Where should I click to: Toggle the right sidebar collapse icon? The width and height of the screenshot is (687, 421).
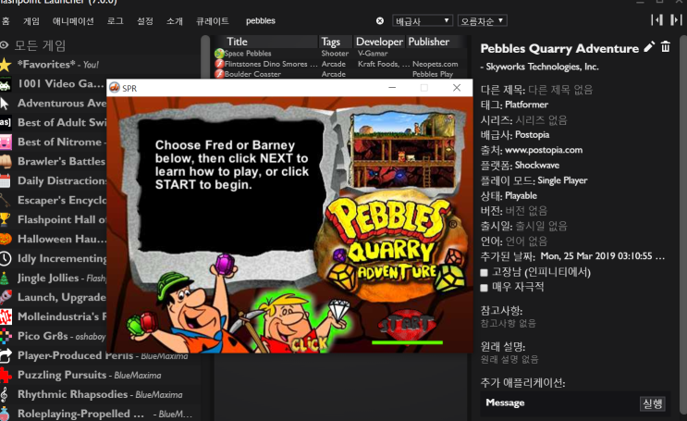click(x=676, y=19)
